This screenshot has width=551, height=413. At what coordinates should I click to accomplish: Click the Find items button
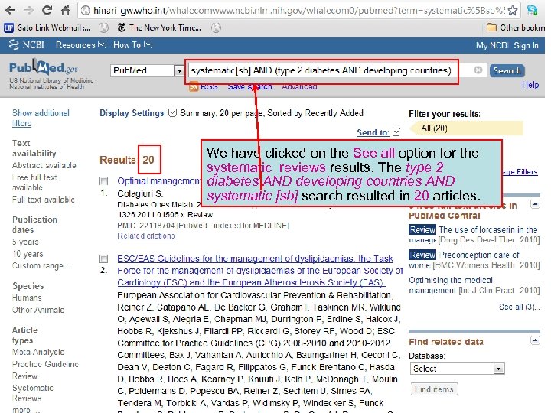point(434,389)
